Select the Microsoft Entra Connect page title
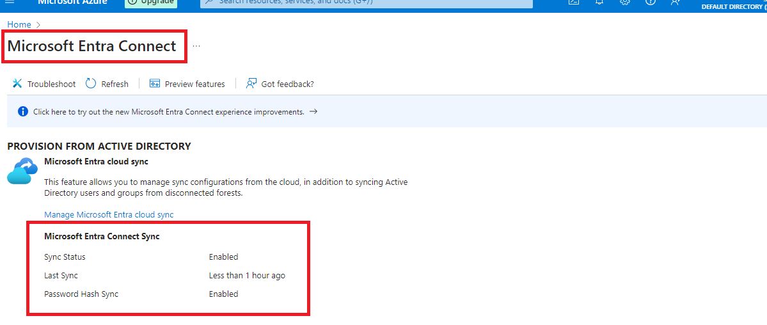The width and height of the screenshot is (767, 325). click(91, 46)
